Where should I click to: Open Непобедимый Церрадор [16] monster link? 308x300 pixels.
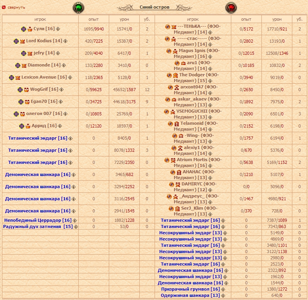38,220
